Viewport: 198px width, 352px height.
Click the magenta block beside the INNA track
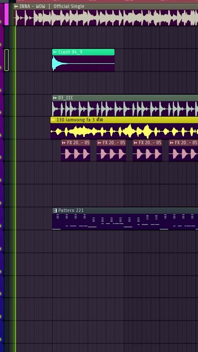click(x=7, y=14)
